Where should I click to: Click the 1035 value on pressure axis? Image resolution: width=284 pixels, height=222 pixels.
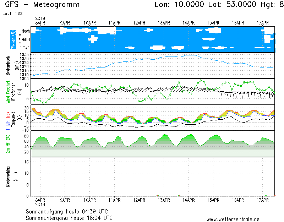click(x=24, y=54)
